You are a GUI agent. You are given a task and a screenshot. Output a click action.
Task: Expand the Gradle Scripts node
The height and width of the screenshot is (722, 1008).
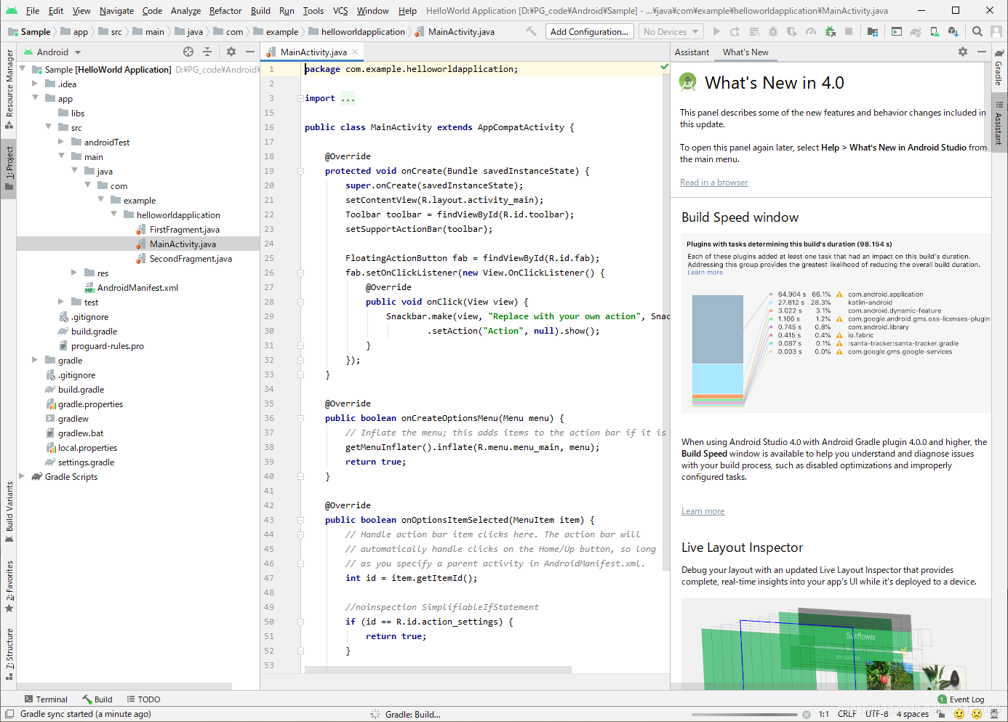(22, 476)
